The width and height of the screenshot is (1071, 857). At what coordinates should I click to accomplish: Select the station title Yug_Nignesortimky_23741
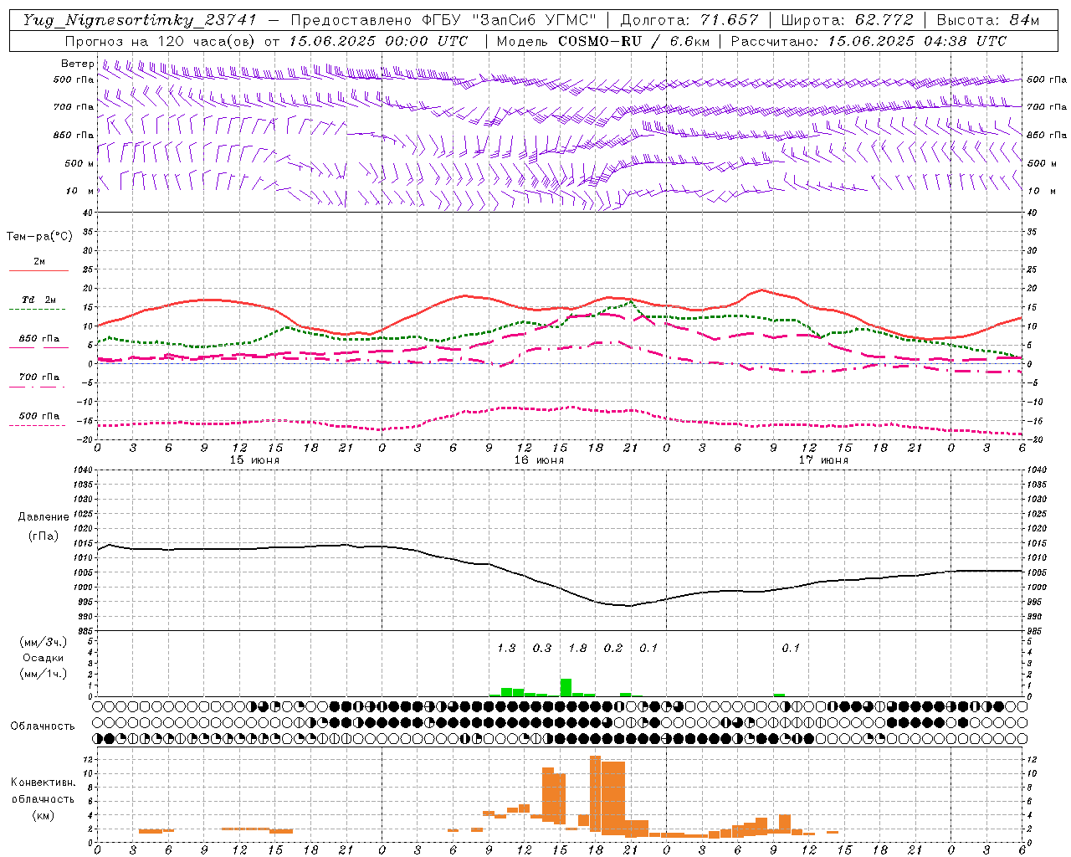point(139,20)
